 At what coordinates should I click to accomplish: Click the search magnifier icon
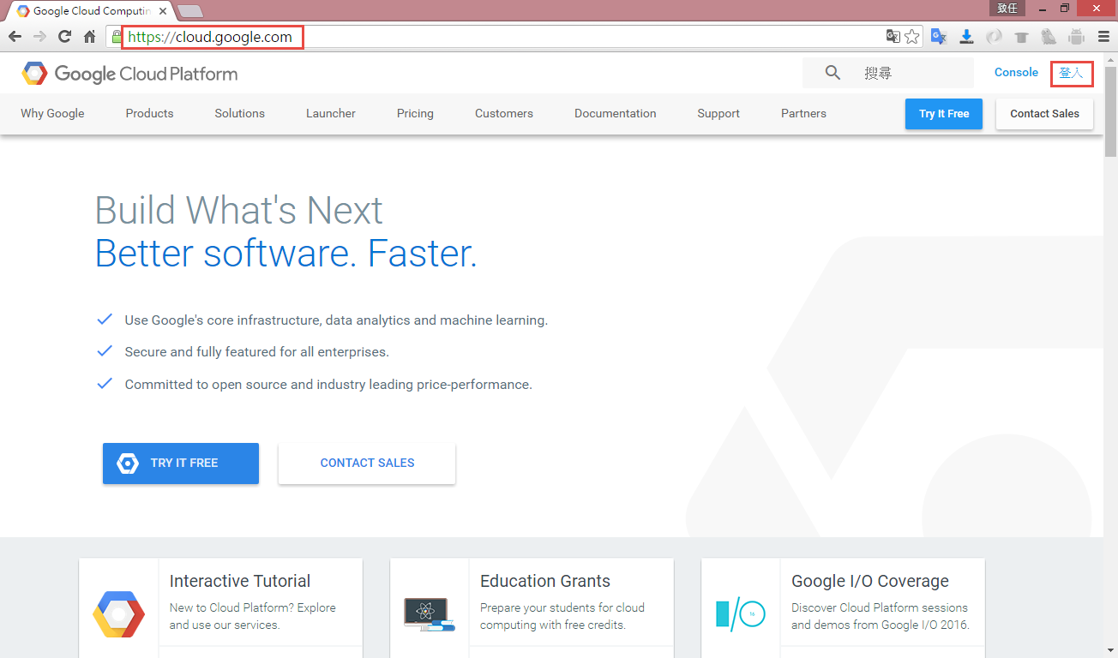click(x=832, y=73)
